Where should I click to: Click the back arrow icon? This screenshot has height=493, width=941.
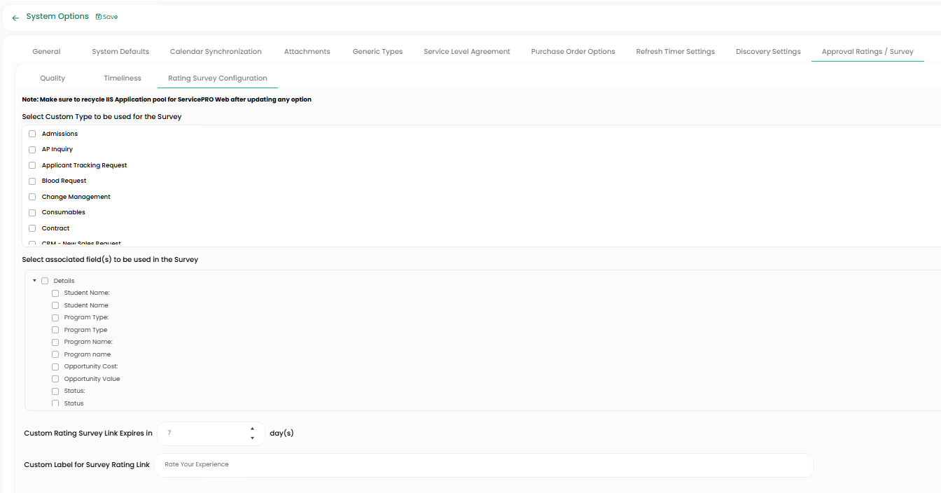tap(15, 18)
